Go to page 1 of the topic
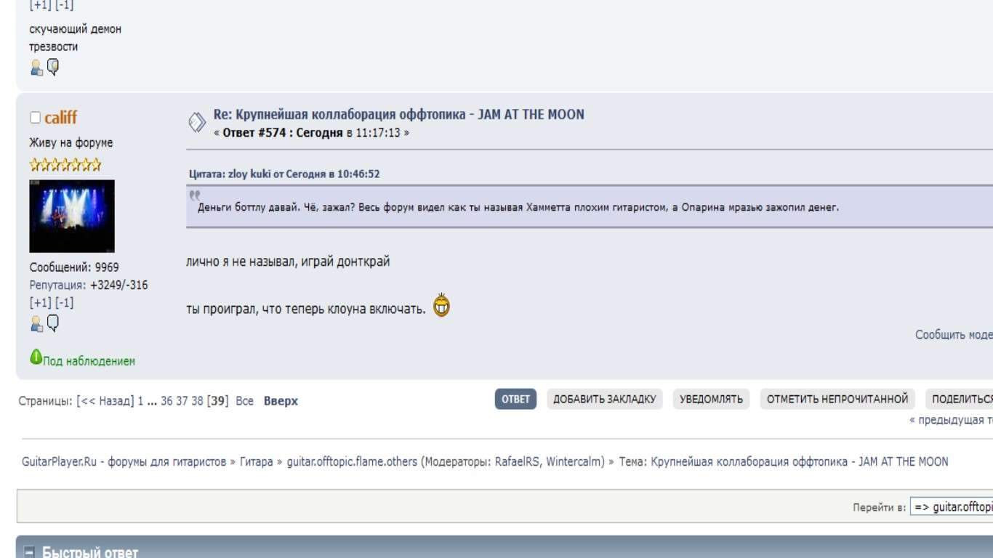Screen dimensions: 993x558 pyautogui.click(x=140, y=401)
